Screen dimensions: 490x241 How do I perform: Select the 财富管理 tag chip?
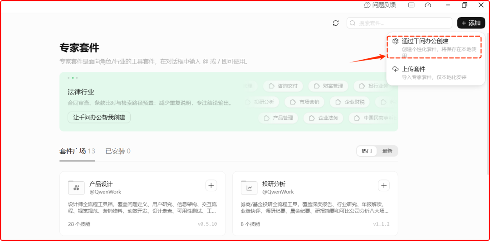pyautogui.click(x=328, y=86)
